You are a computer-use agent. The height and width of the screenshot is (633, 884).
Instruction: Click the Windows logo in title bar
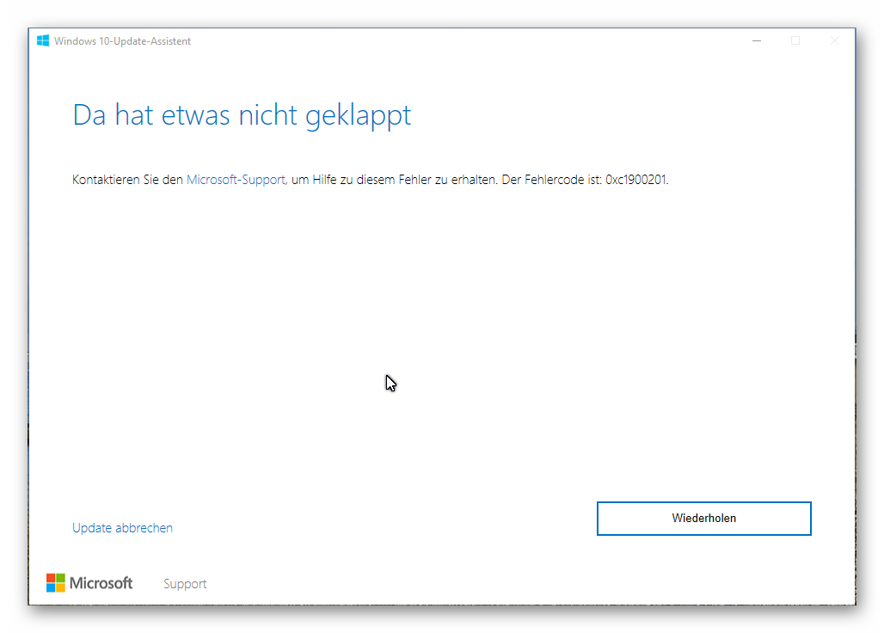(x=43, y=40)
